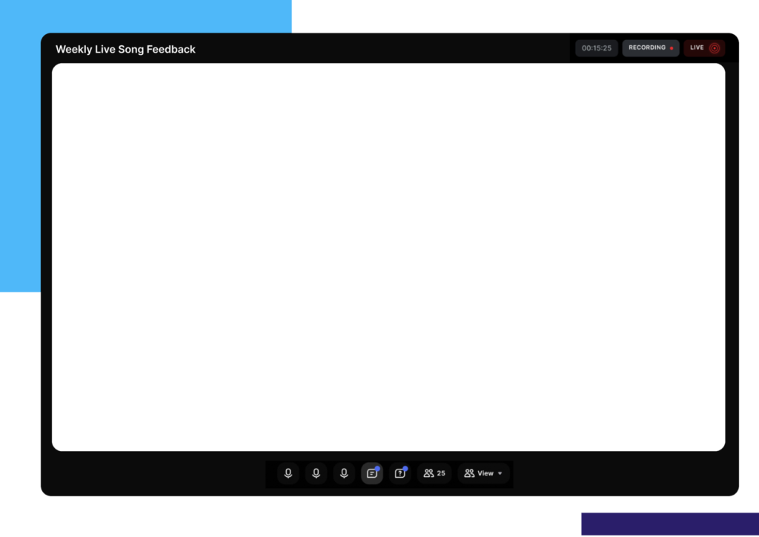Click the blue notification dot on chat
This screenshot has height=537, width=759.
[377, 467]
